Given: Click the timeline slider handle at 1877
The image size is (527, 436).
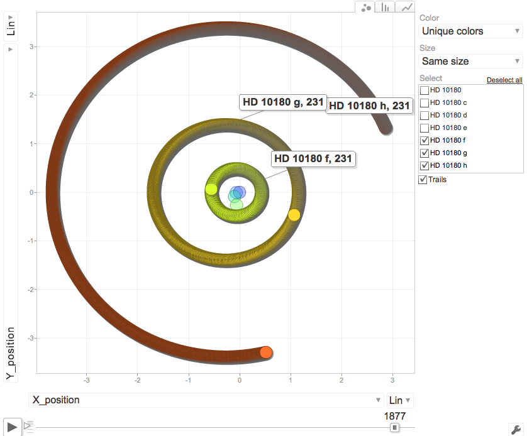Looking at the screenshot, I should [x=394, y=427].
